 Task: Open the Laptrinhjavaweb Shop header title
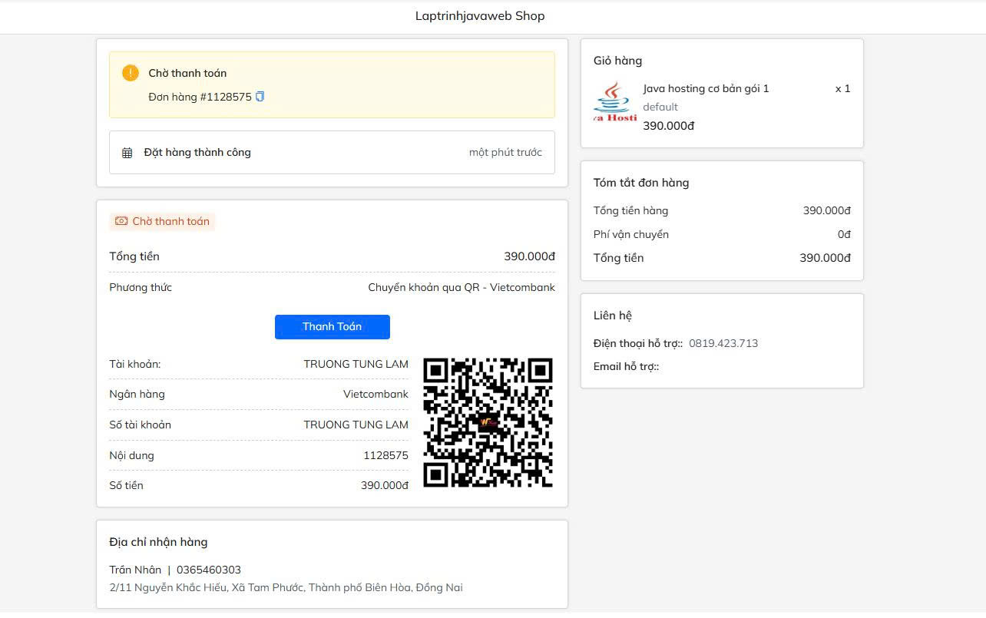(x=480, y=16)
